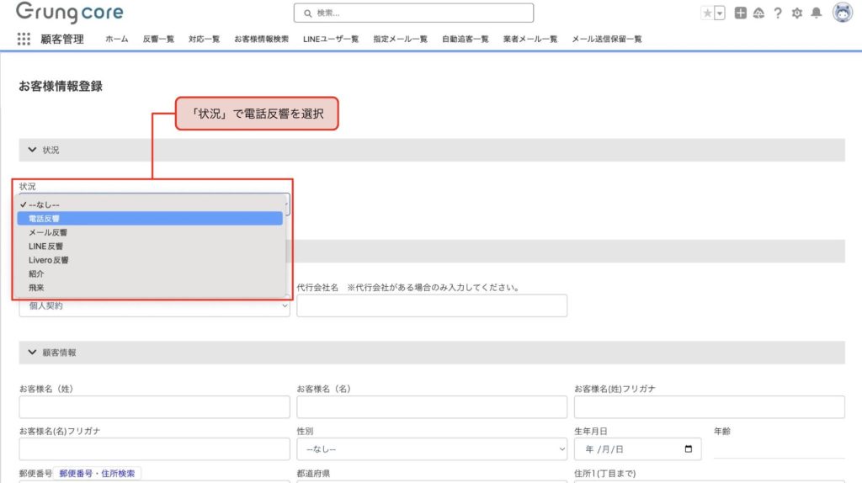Click the 郵便番号・住所検索 button
Screen dimensions: 862x483
coord(98,474)
